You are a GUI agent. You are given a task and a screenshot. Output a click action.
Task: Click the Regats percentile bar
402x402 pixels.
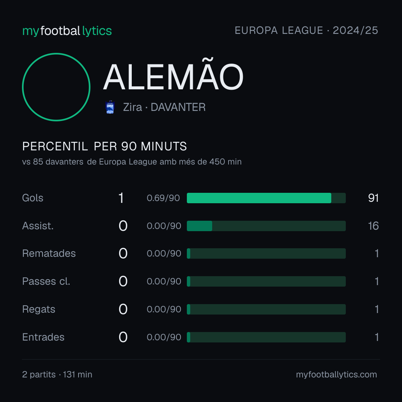point(266,309)
